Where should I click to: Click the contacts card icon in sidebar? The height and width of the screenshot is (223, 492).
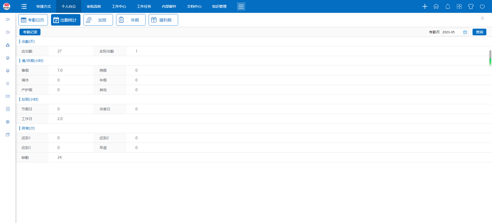click(x=8, y=109)
